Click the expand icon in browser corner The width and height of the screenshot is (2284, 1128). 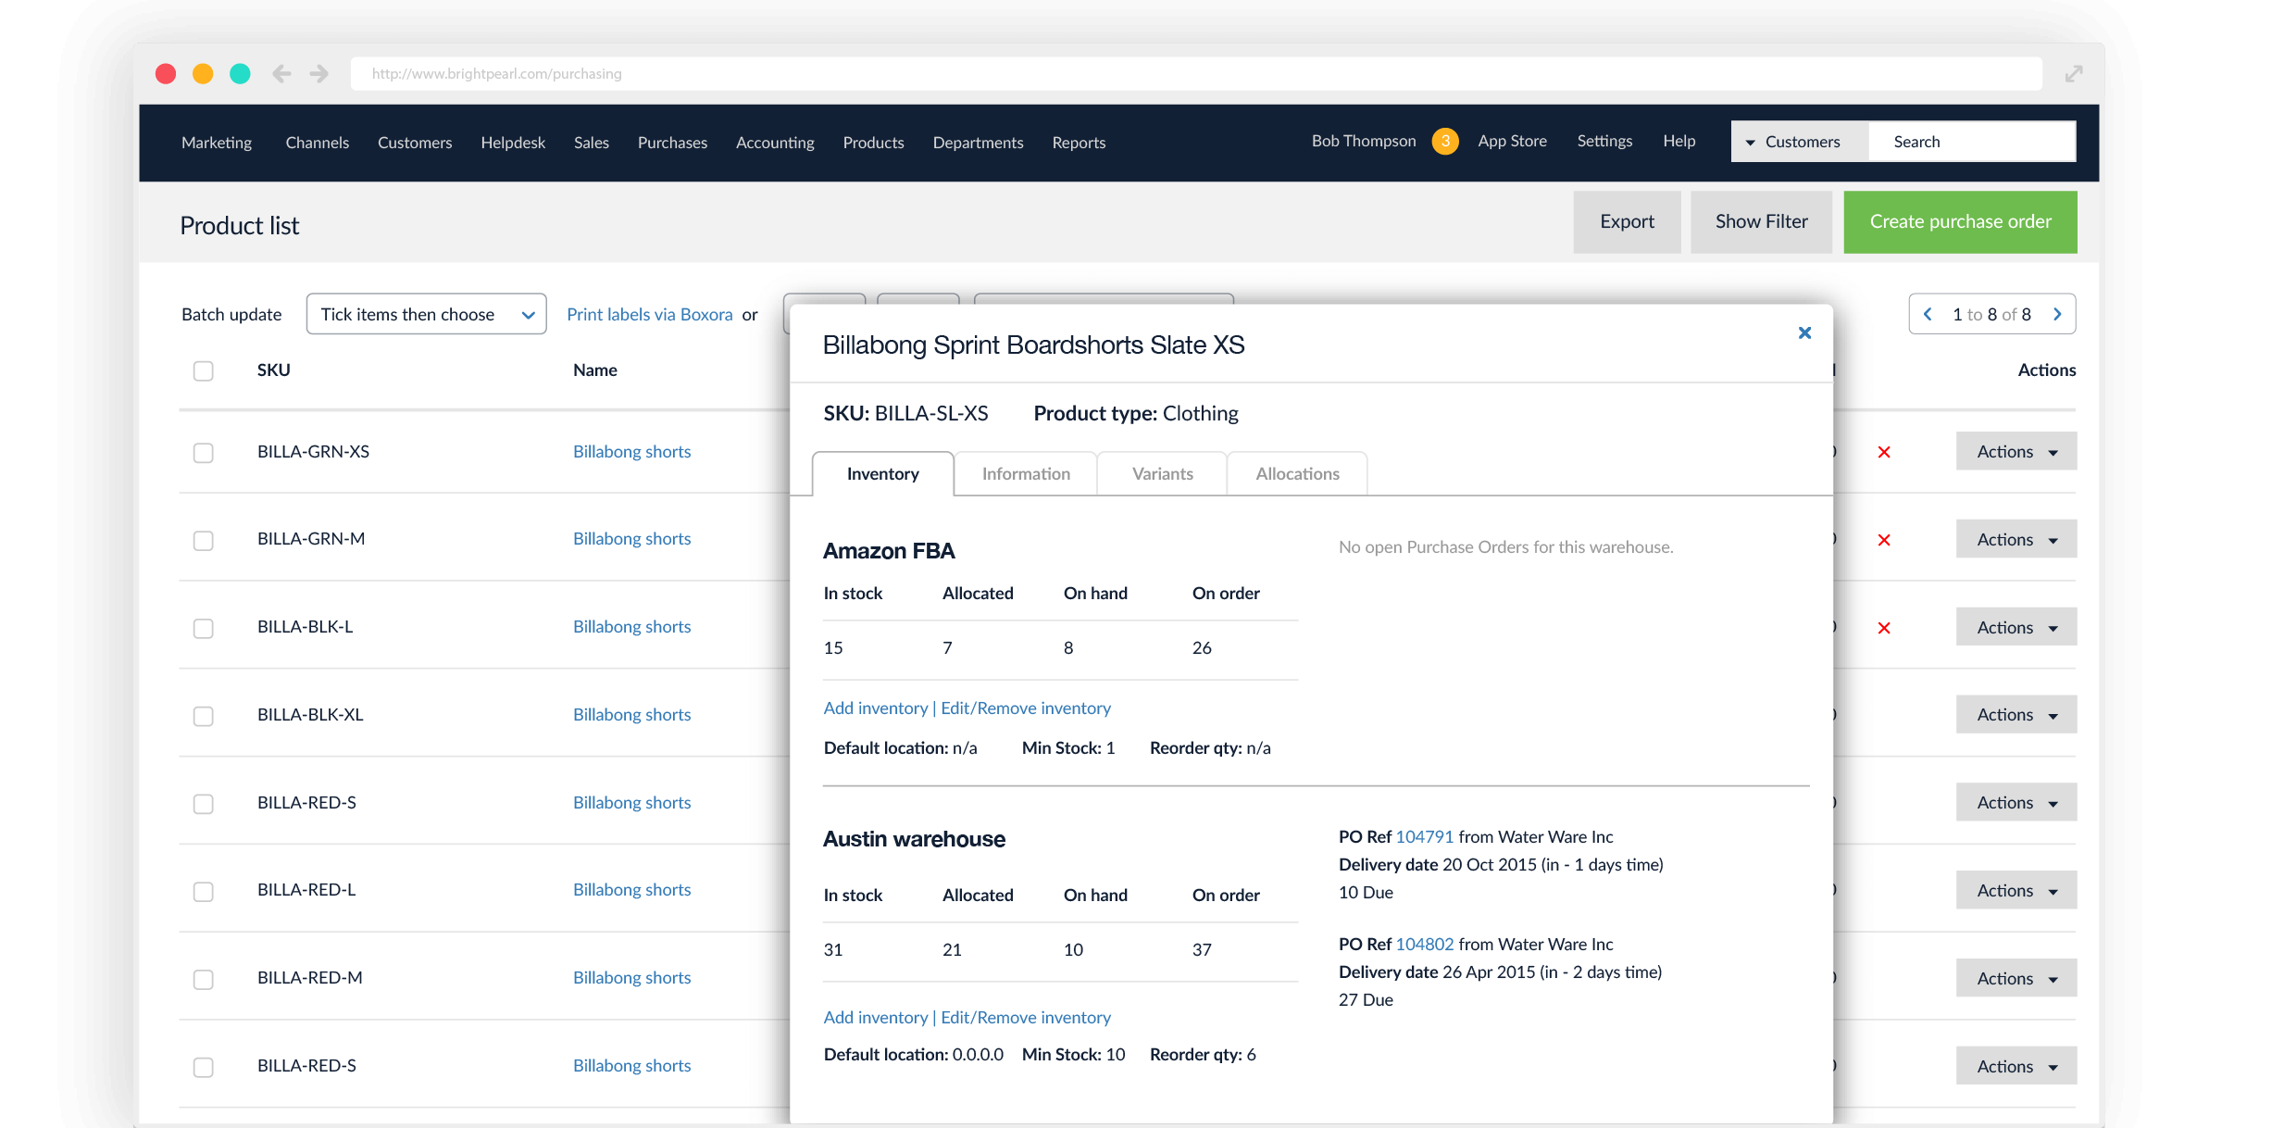(x=2073, y=74)
